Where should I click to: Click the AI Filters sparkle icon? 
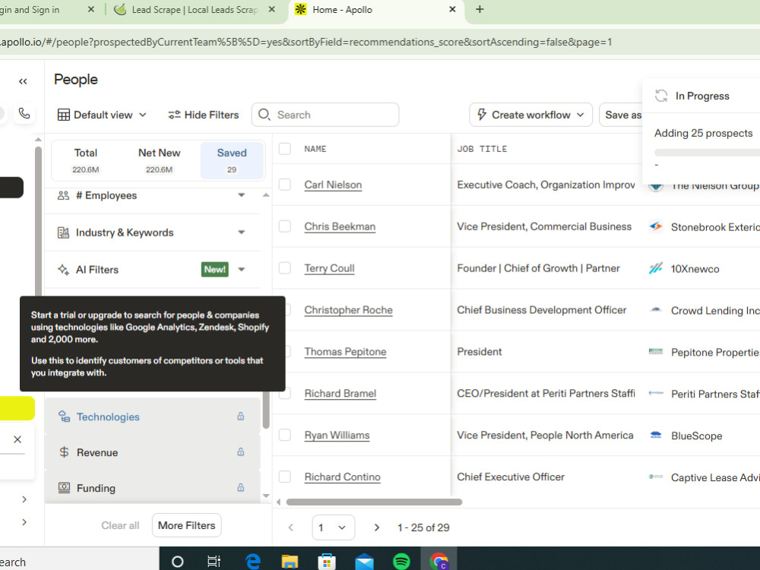click(x=64, y=270)
